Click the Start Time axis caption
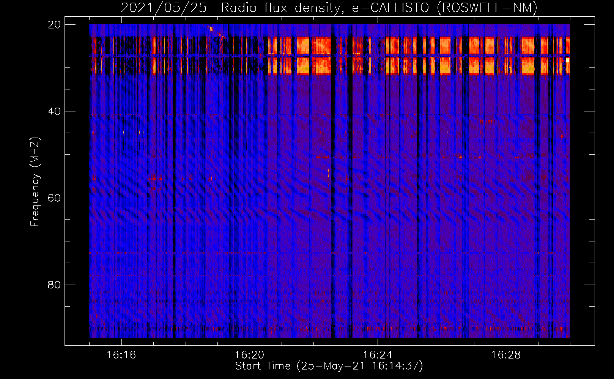The width and height of the screenshot is (614, 379). (x=329, y=366)
